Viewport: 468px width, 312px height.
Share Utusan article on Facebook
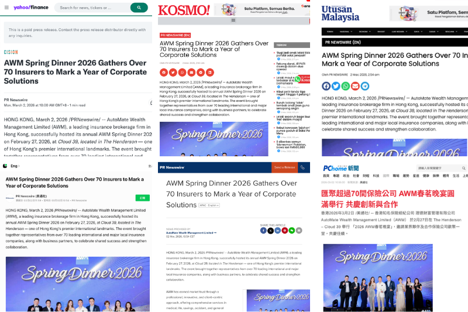pos(326,86)
